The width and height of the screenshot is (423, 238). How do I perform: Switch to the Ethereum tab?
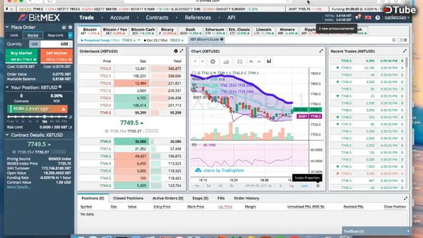coord(215,31)
